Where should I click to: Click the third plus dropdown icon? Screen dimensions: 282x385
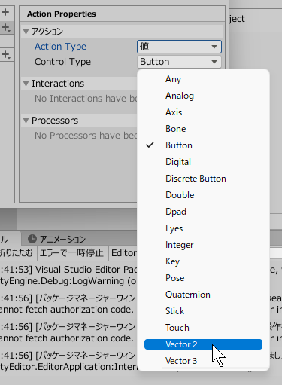click(x=6, y=54)
